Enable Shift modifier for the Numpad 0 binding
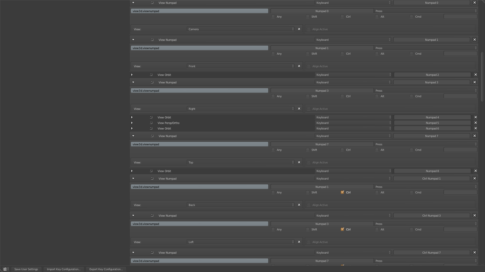The image size is (485, 272). coord(308,16)
